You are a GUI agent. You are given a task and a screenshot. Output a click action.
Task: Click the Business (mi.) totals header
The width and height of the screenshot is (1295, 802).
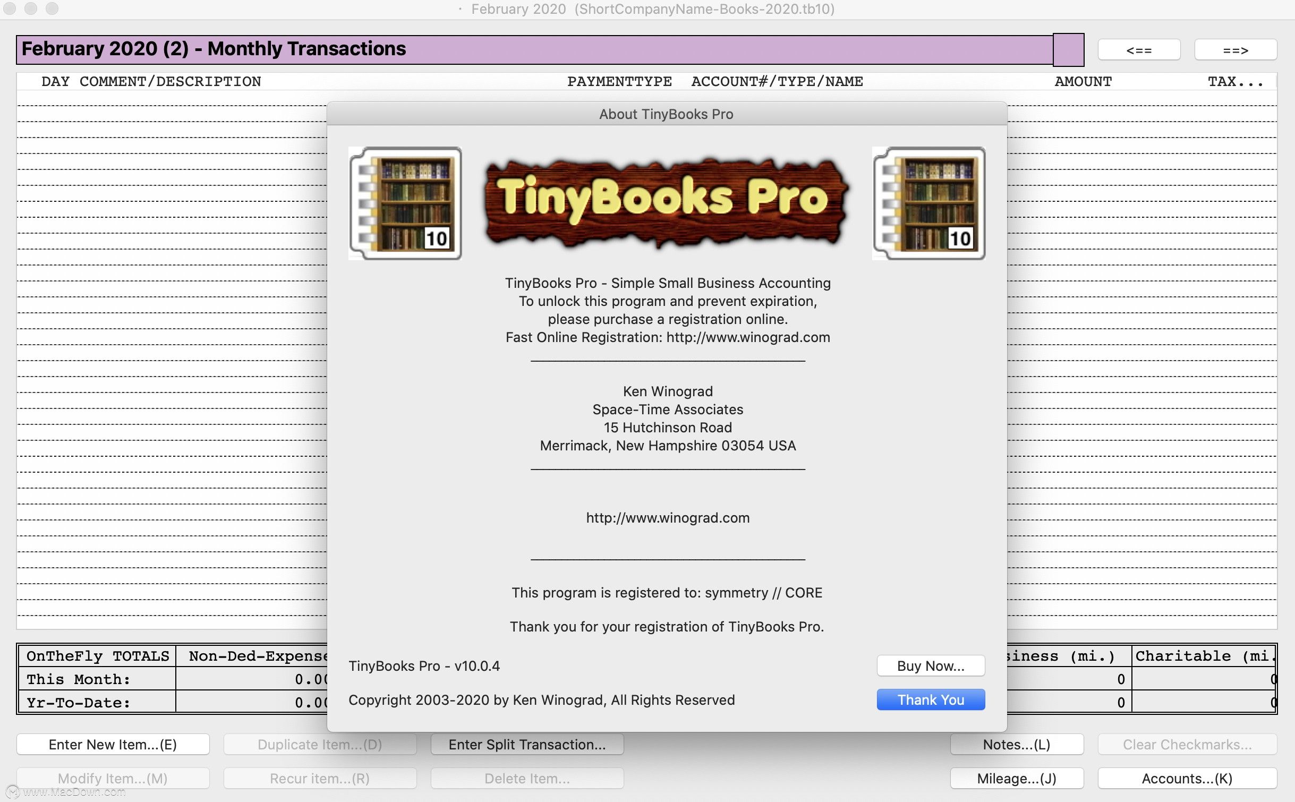[1061, 656]
